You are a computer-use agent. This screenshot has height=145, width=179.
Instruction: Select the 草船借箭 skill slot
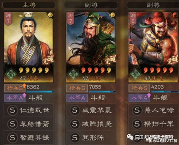[29, 124]
